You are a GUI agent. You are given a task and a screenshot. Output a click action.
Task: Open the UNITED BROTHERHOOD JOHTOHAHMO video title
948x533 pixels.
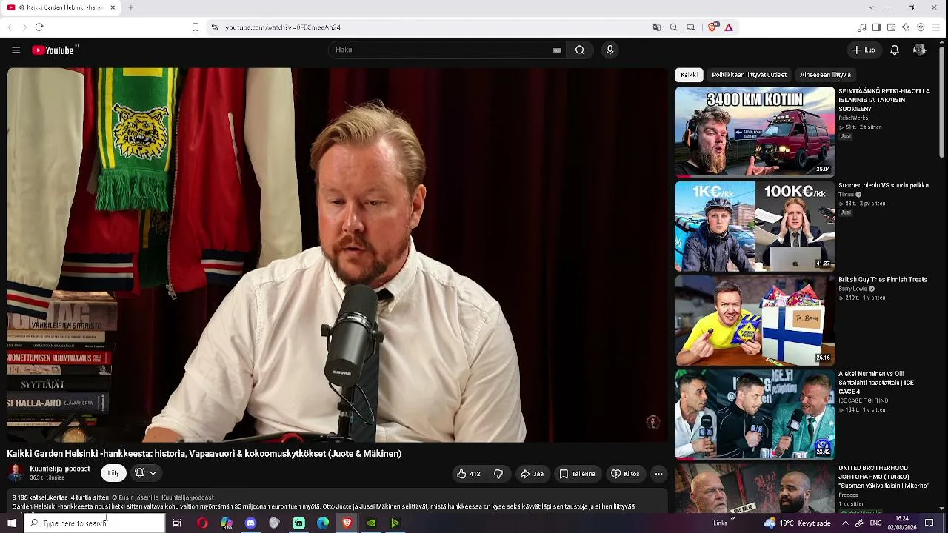[884, 477]
